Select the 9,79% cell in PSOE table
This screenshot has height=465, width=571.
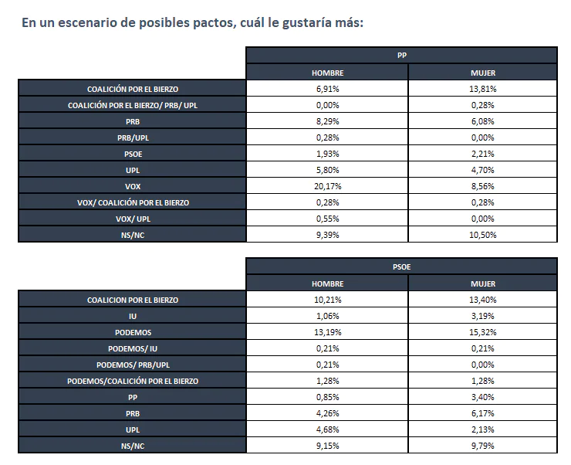point(482,446)
